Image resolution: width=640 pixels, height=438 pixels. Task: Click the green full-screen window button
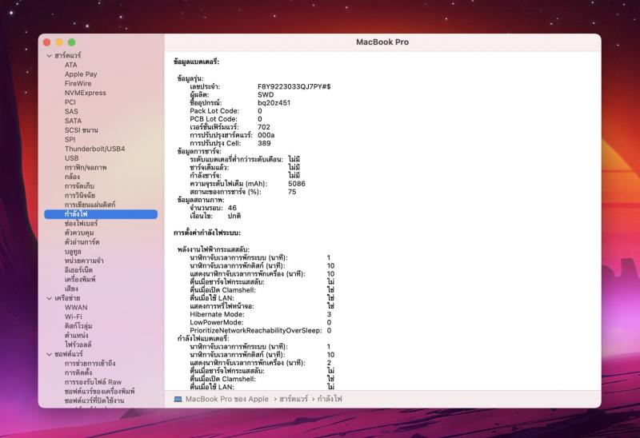tap(71, 42)
